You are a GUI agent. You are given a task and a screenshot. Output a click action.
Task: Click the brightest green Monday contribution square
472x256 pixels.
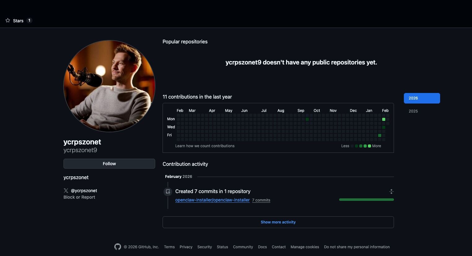[x=384, y=119]
